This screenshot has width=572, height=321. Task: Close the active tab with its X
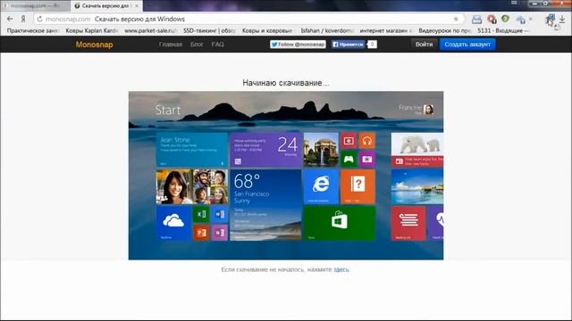click(137, 6)
